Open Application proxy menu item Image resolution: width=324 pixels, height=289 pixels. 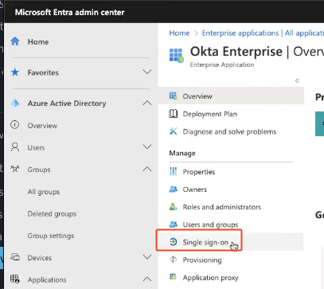click(x=210, y=278)
